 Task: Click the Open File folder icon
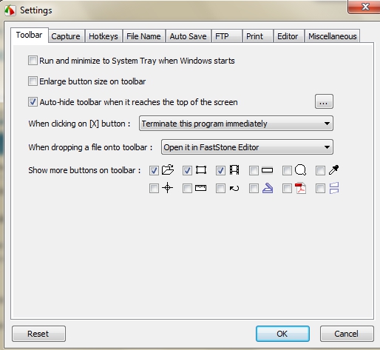coord(168,170)
